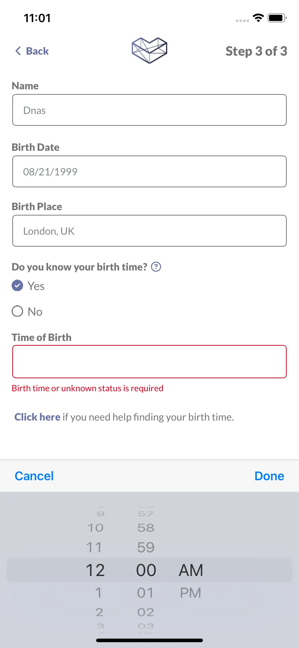Focus the Name field containing Dnas

click(149, 110)
